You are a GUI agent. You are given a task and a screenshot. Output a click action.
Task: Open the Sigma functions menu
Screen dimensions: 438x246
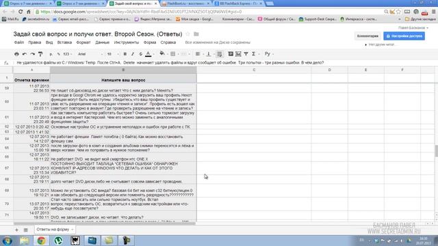(254, 54)
